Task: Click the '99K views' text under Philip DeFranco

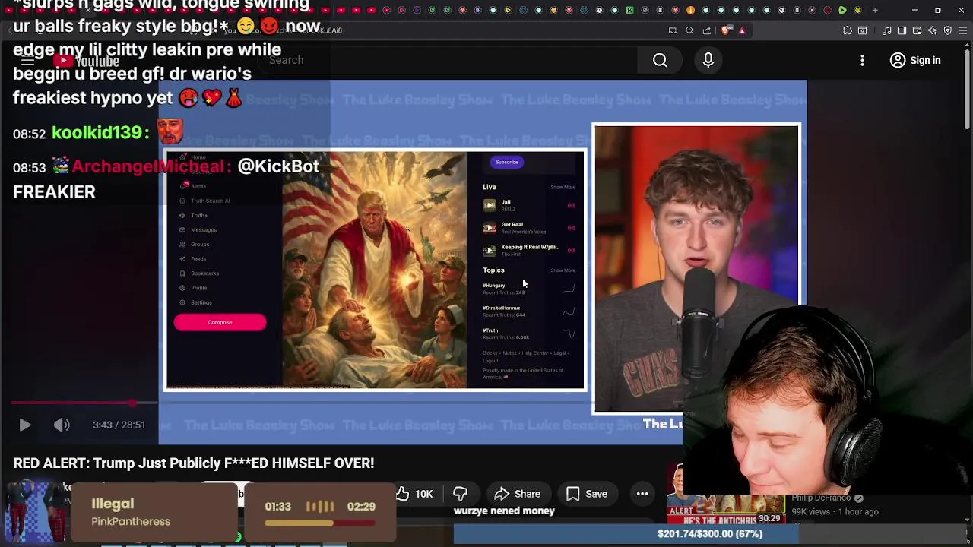Action: click(x=811, y=511)
